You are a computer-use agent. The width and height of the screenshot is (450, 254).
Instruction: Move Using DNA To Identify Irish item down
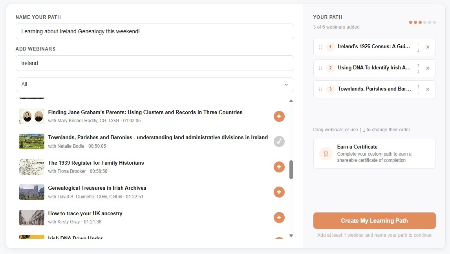418,71
